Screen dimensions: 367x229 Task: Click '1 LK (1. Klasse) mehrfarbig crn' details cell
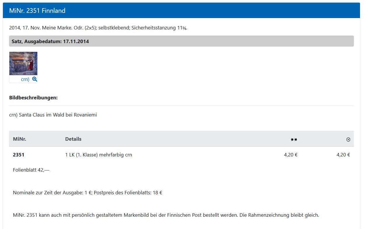pos(99,155)
